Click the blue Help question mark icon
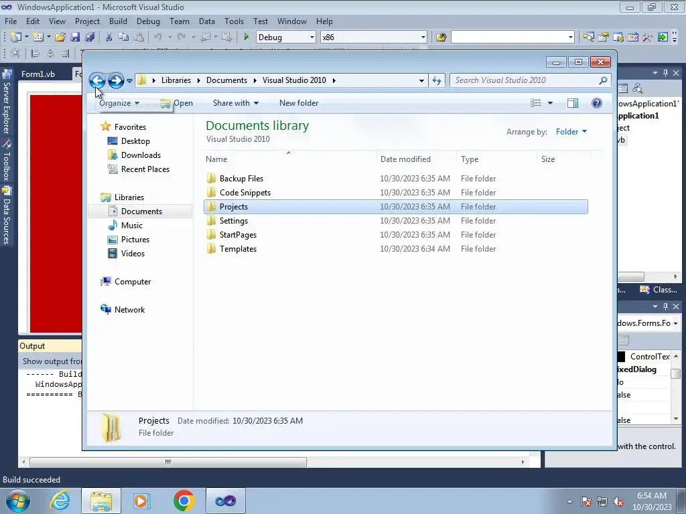The width and height of the screenshot is (686, 514). (x=597, y=103)
